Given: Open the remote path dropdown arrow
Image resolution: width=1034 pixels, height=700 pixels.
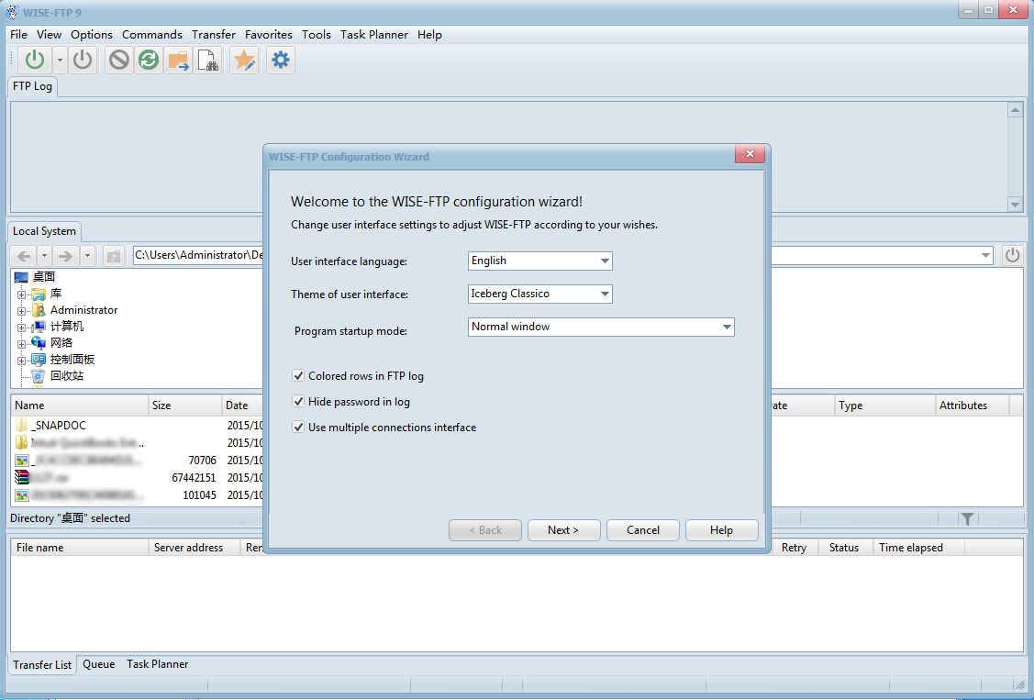Looking at the screenshot, I should pyautogui.click(x=985, y=255).
